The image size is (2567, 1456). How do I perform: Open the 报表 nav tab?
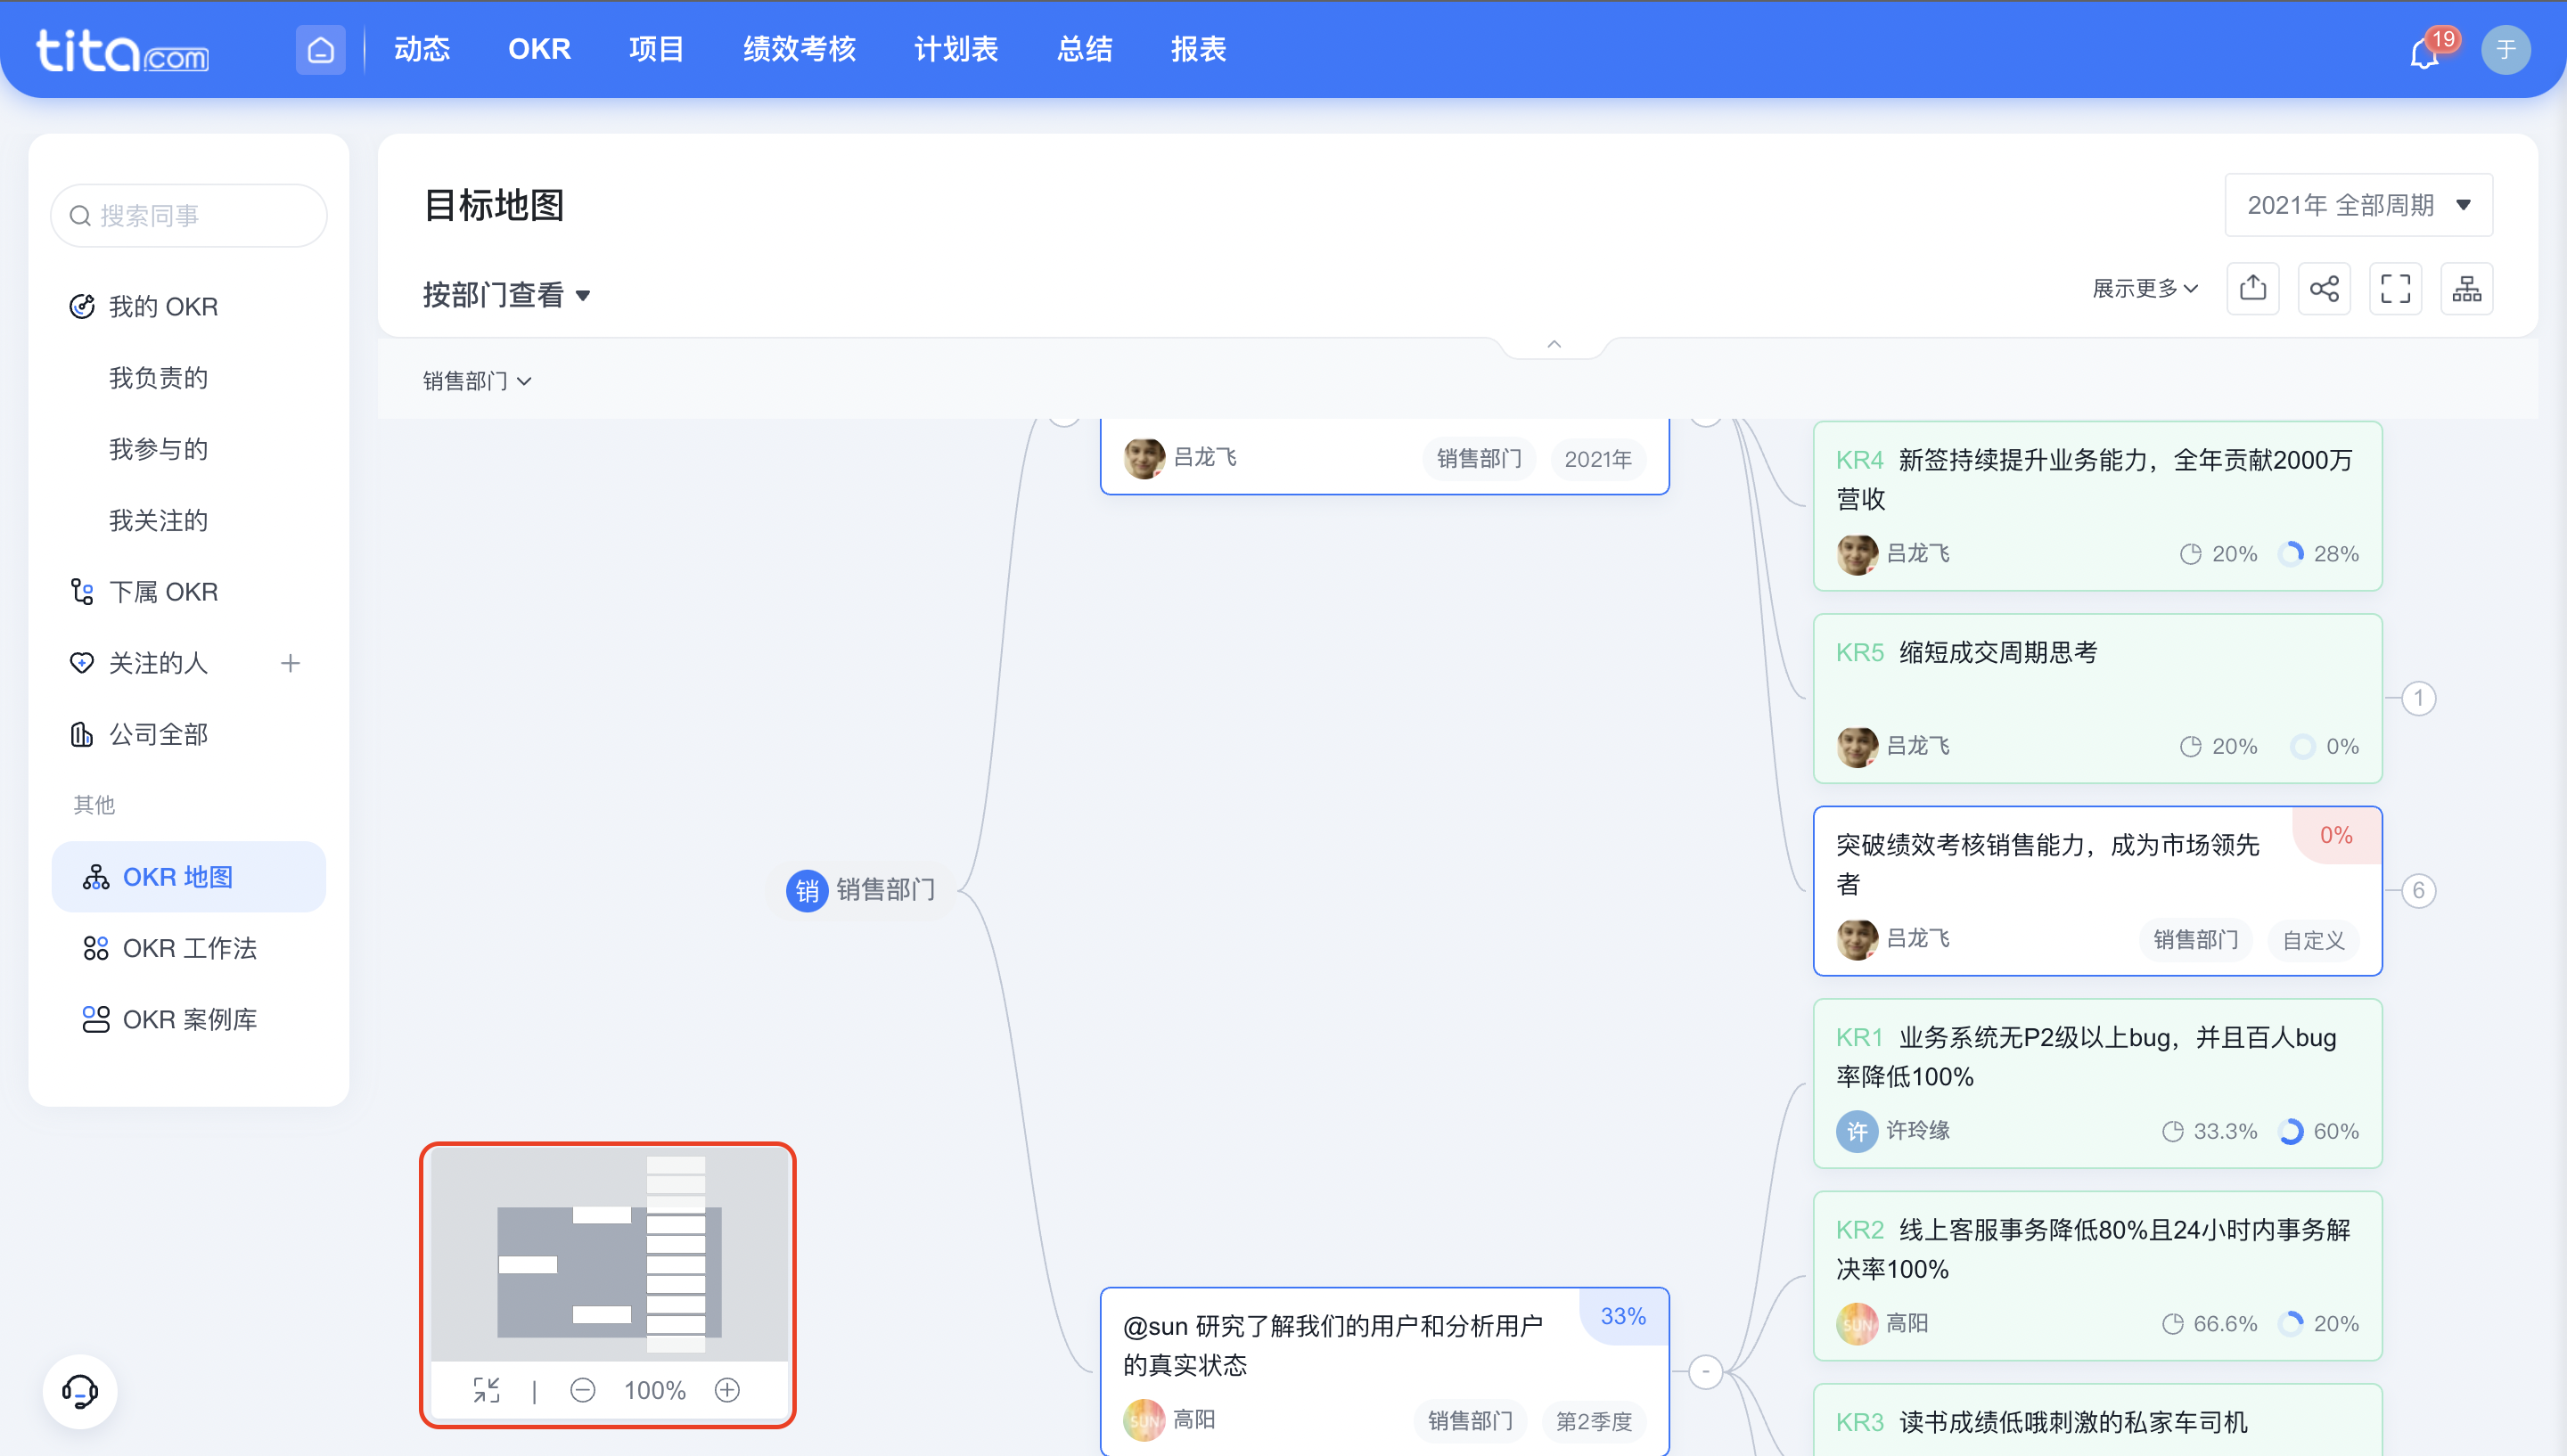[x=1198, y=49]
